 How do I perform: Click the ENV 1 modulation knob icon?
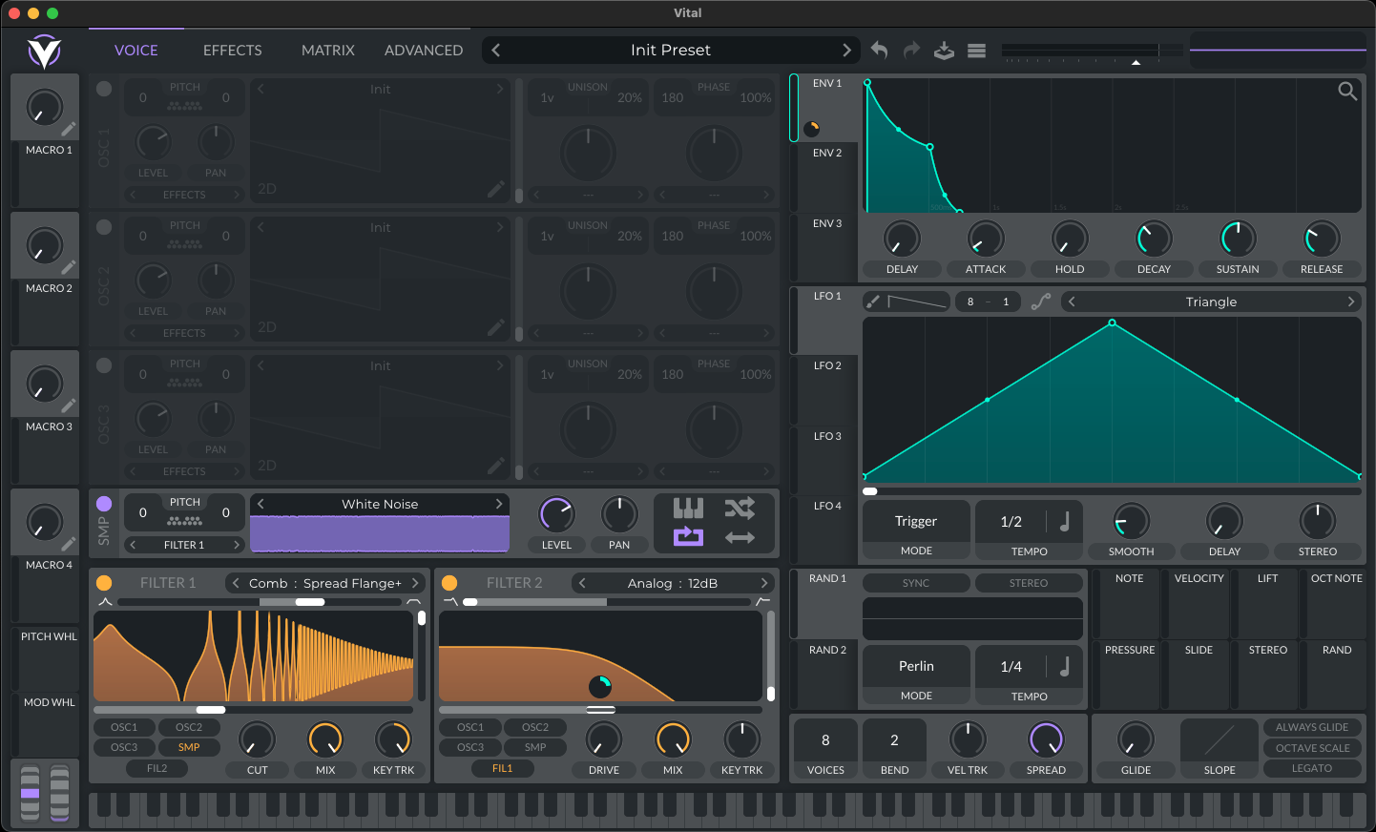[x=812, y=128]
